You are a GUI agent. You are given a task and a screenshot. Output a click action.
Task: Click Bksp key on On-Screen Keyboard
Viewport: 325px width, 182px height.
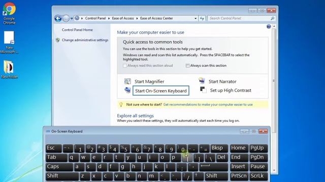pyautogui.click(x=219, y=148)
